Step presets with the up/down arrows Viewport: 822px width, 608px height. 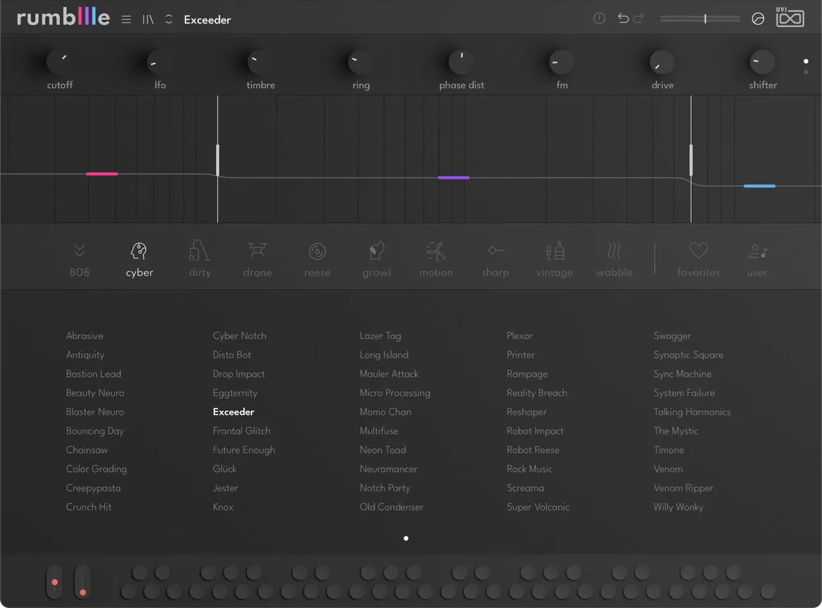[x=169, y=19]
